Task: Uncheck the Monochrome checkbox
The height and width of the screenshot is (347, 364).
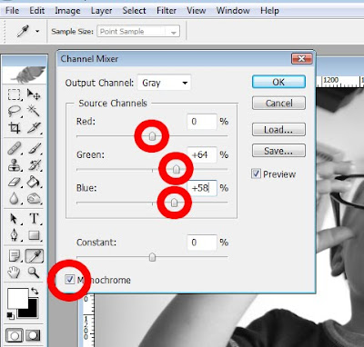Action: 70,279
